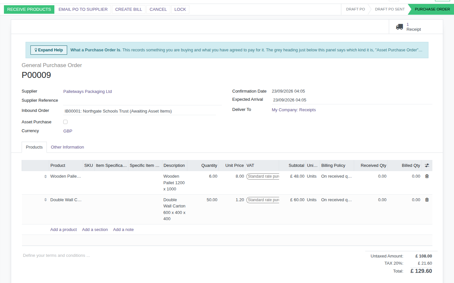Select the Draft PO Sent status stage
Screen dimensions: 454x283
point(390,9)
